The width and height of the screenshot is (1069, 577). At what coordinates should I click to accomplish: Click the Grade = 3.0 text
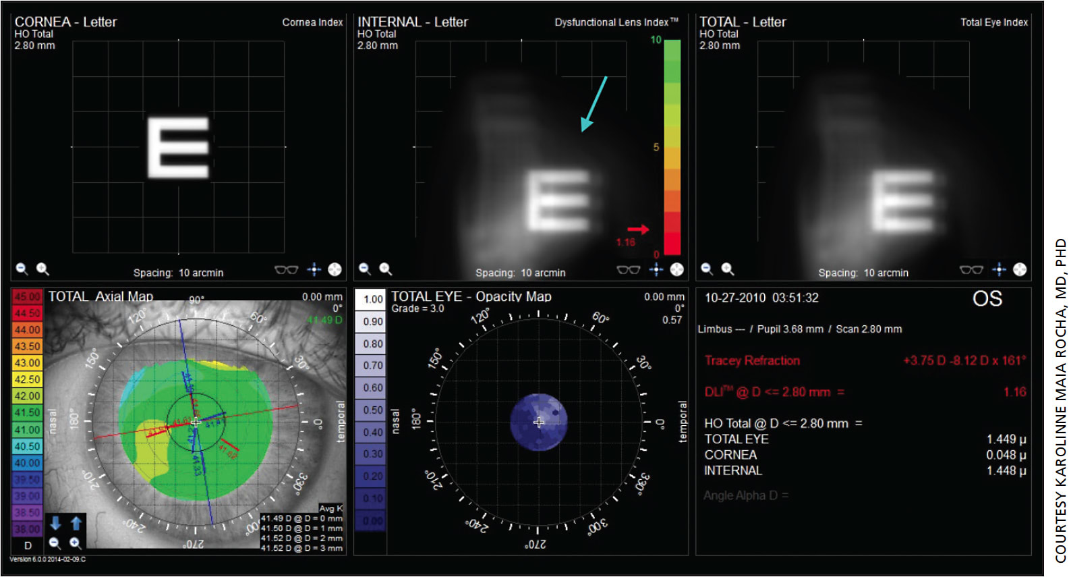(x=417, y=308)
